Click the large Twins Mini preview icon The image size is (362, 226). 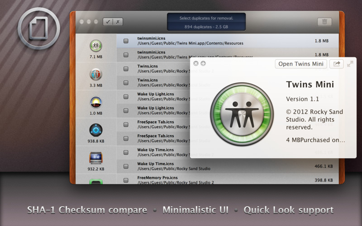tap(242, 114)
